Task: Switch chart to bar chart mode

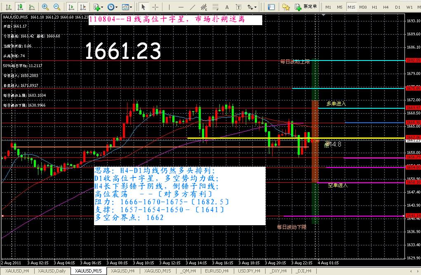Action: 8,7
